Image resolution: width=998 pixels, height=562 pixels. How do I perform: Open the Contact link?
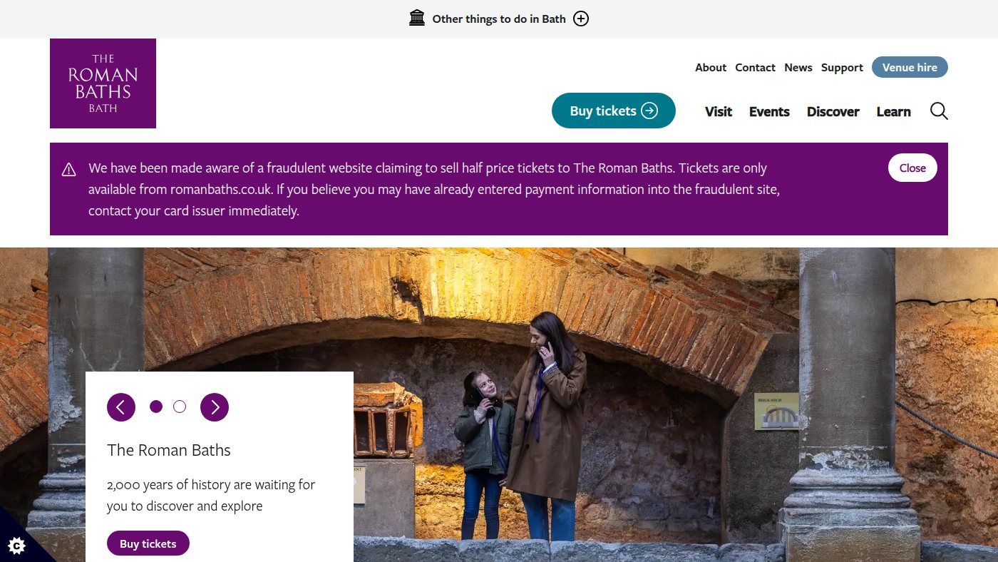click(755, 68)
